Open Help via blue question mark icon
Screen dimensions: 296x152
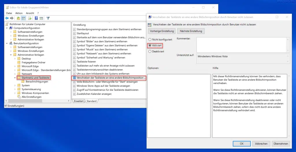(36, 18)
